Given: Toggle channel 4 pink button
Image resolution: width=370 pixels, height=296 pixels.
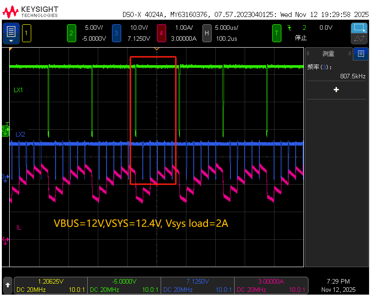Looking at the screenshot, I should pos(162,33).
